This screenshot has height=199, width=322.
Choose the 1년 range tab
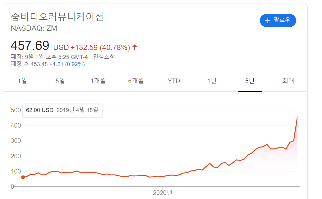pos(212,81)
